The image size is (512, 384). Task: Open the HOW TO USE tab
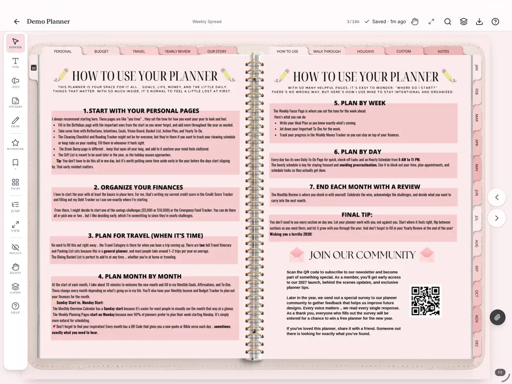click(x=287, y=51)
